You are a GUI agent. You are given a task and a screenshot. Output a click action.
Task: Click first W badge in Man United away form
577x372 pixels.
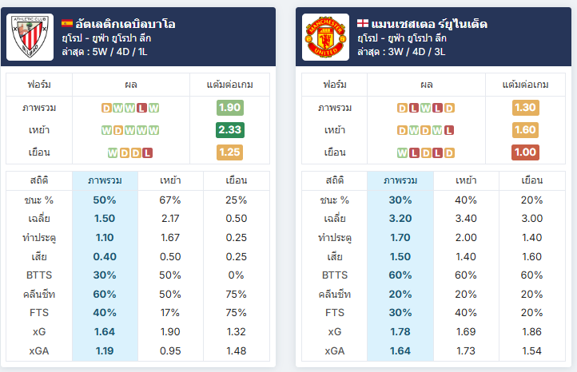click(403, 153)
